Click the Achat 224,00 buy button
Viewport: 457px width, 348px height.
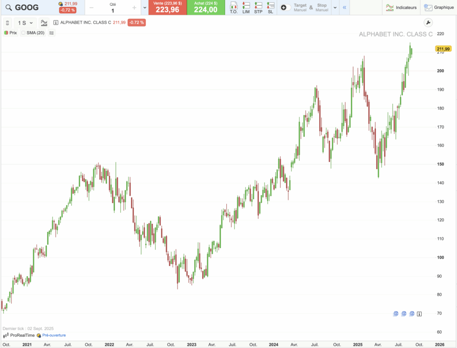(205, 8)
